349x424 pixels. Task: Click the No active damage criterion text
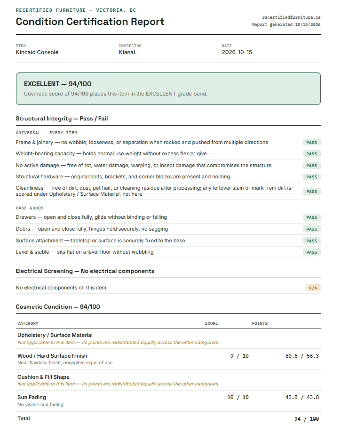(143, 165)
